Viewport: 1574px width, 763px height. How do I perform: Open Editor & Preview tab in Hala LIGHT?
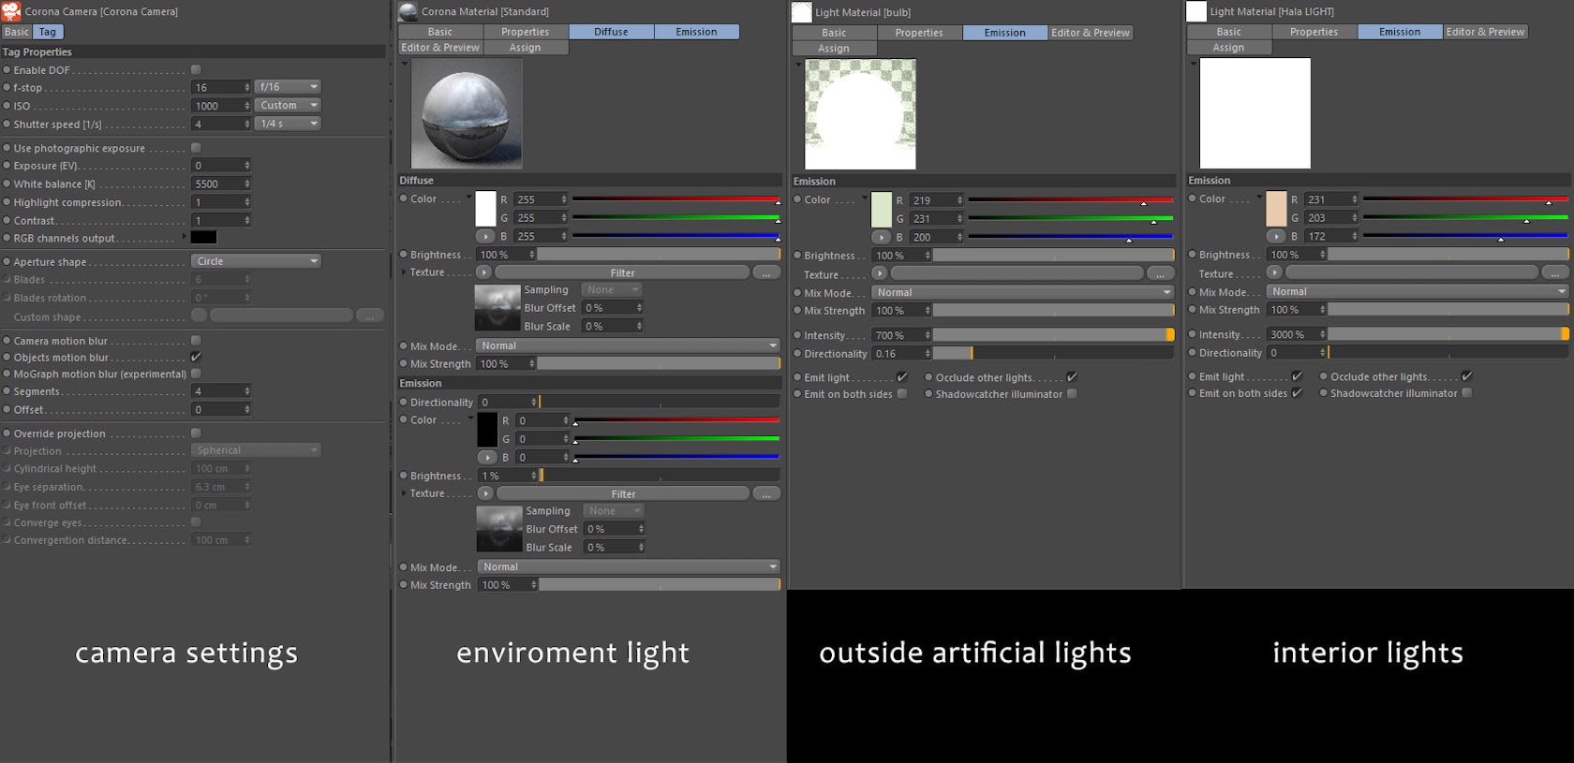pos(1485,32)
